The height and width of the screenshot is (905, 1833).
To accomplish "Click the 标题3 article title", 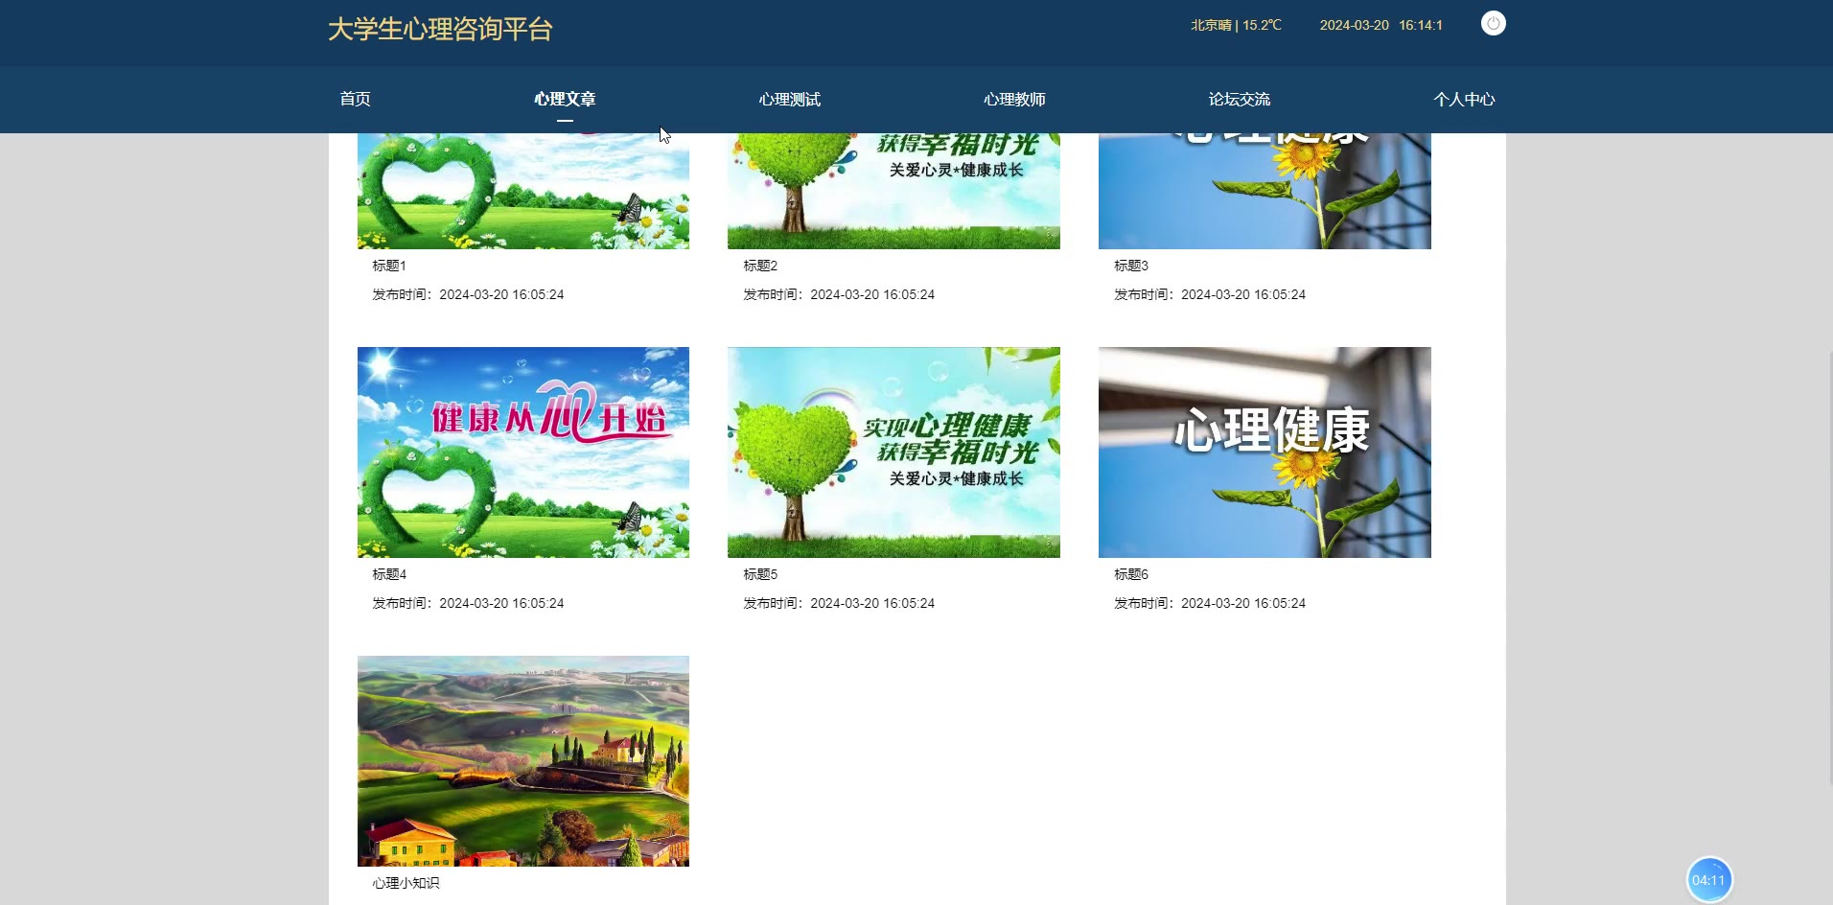I will pos(1131,266).
